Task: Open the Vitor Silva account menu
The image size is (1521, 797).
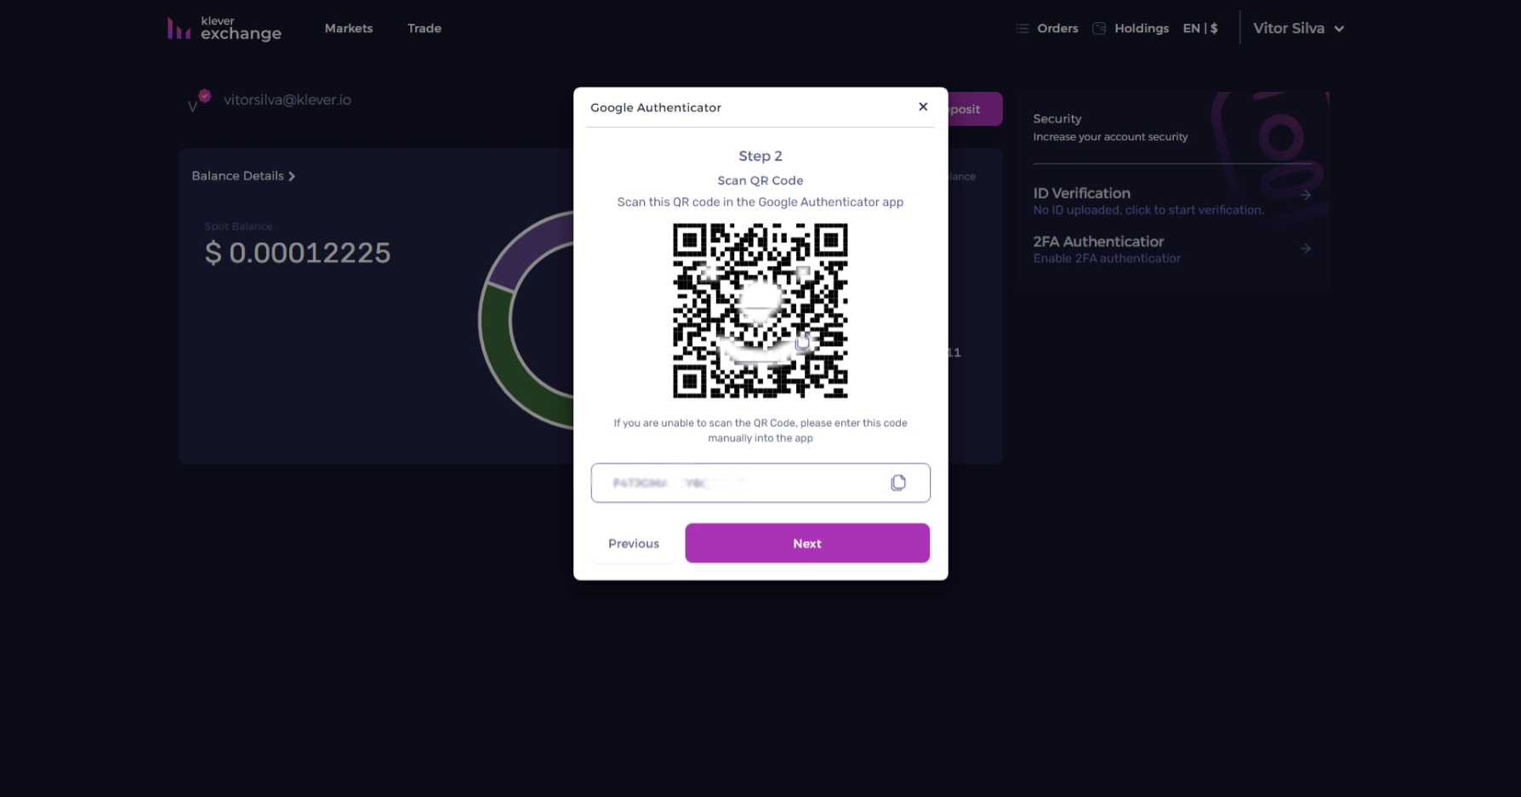Action: pyautogui.click(x=1298, y=28)
